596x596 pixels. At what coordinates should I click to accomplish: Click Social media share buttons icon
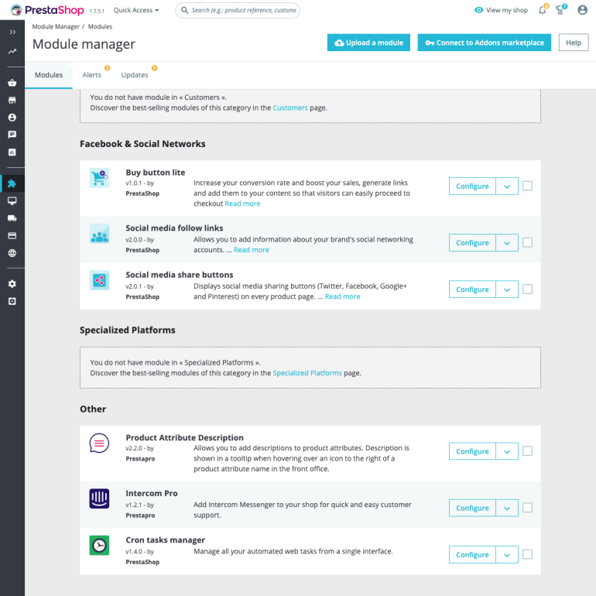pyautogui.click(x=99, y=280)
